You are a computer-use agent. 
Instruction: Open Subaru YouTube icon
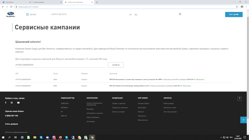point(18,103)
